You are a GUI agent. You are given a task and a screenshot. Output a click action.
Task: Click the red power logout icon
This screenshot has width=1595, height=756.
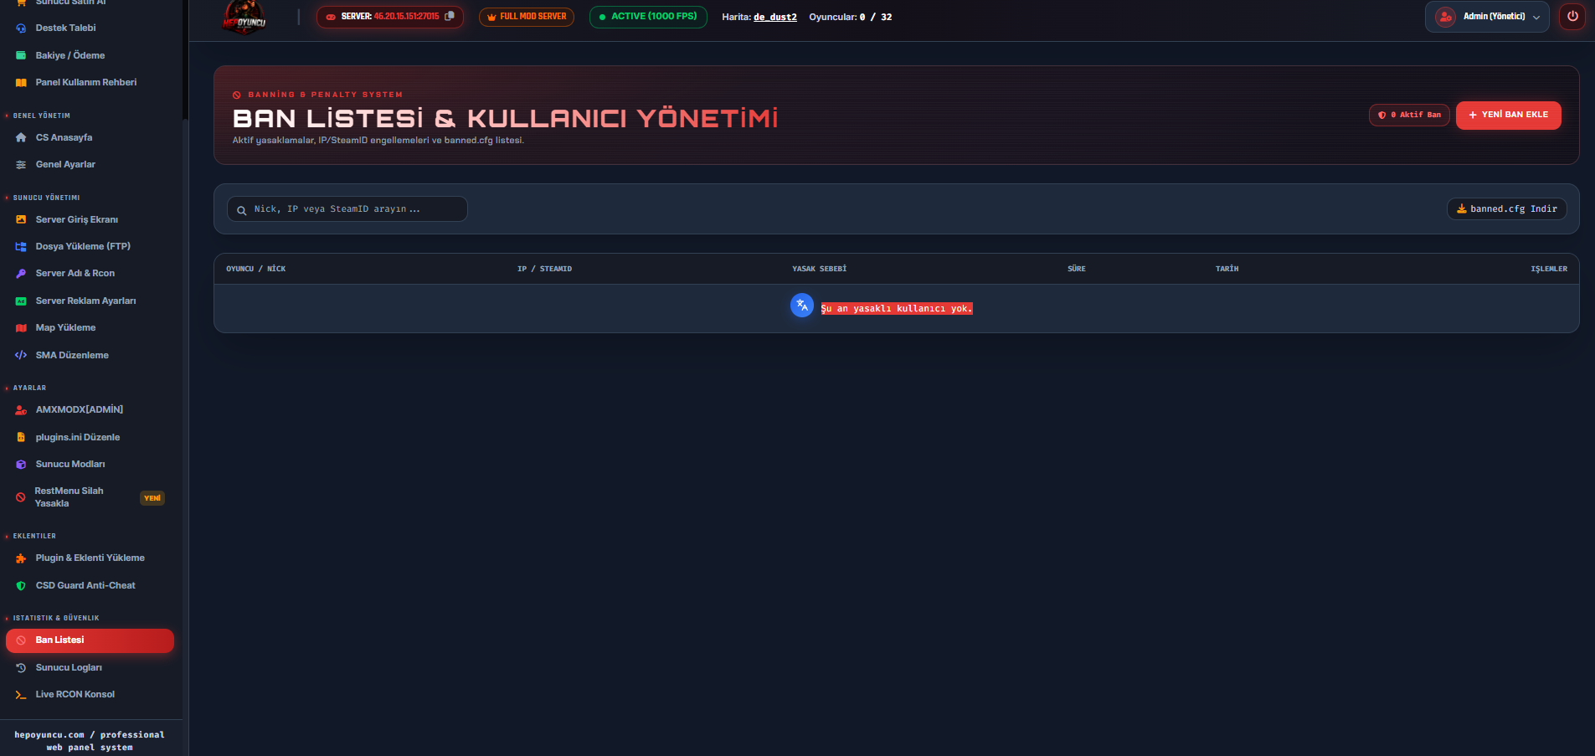tap(1572, 17)
